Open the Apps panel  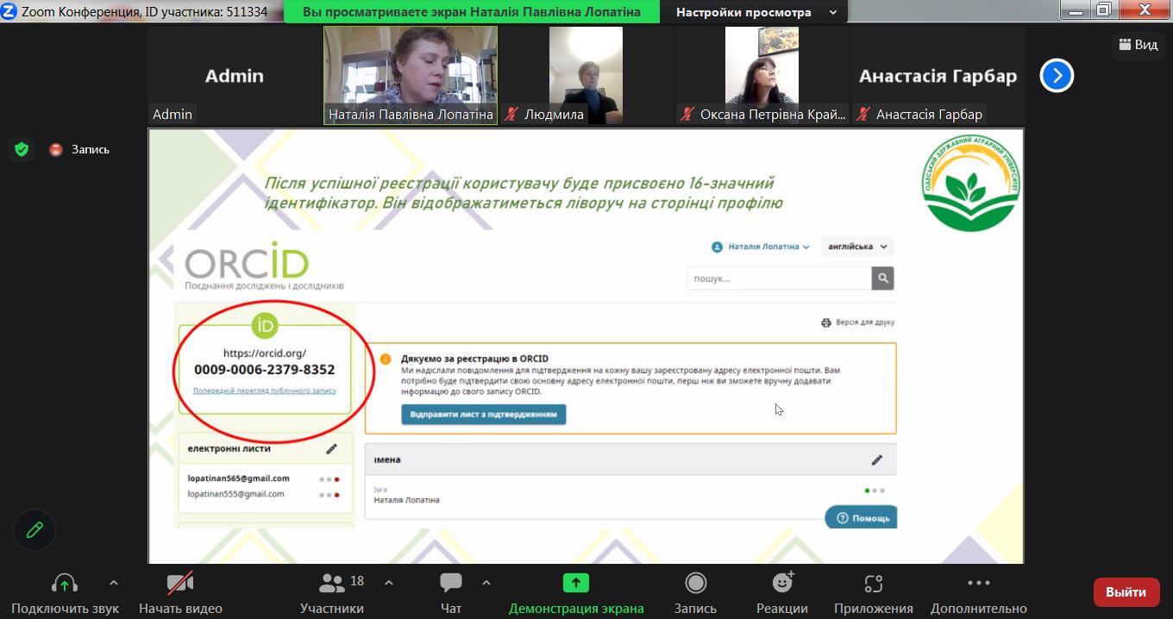(873, 585)
